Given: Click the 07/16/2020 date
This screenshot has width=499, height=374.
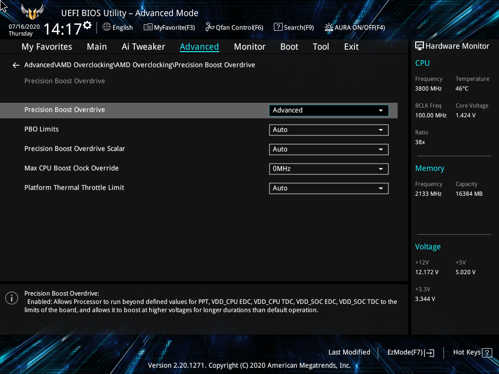Looking at the screenshot, I should (x=24, y=27).
